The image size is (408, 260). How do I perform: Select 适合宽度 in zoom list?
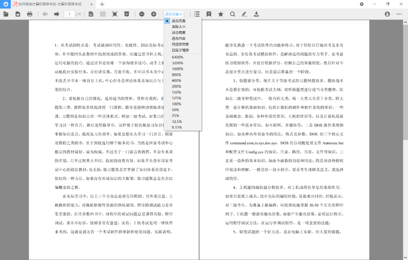(178, 32)
